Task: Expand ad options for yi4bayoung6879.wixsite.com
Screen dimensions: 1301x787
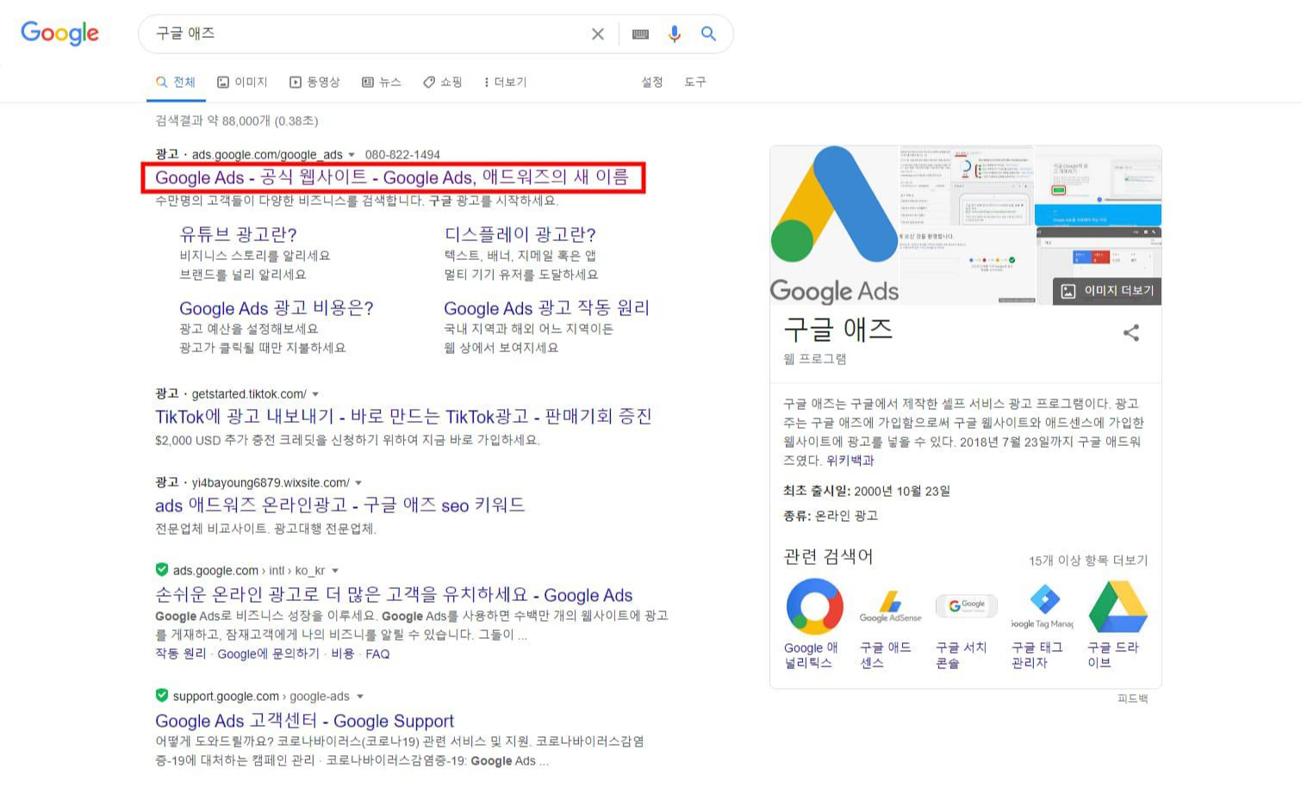Action: point(358,483)
